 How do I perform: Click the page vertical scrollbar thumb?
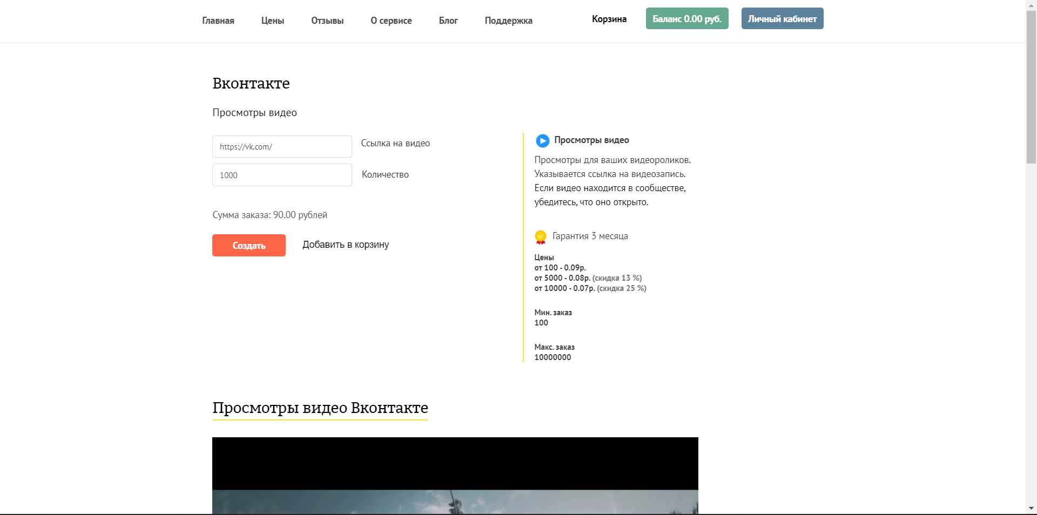click(1031, 86)
